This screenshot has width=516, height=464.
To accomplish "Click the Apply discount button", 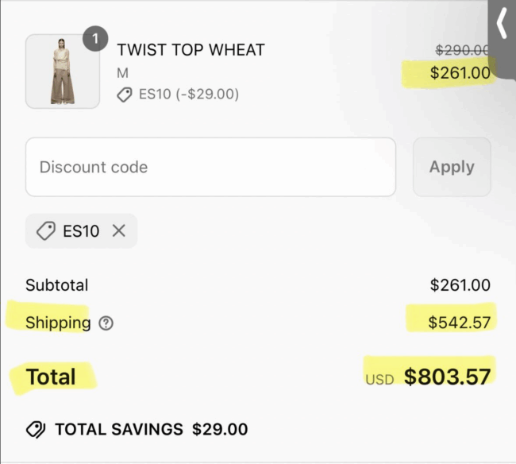I will (452, 167).
